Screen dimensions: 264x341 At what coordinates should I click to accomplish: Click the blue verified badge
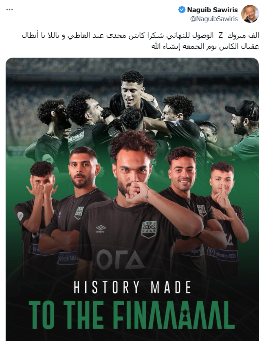click(182, 10)
